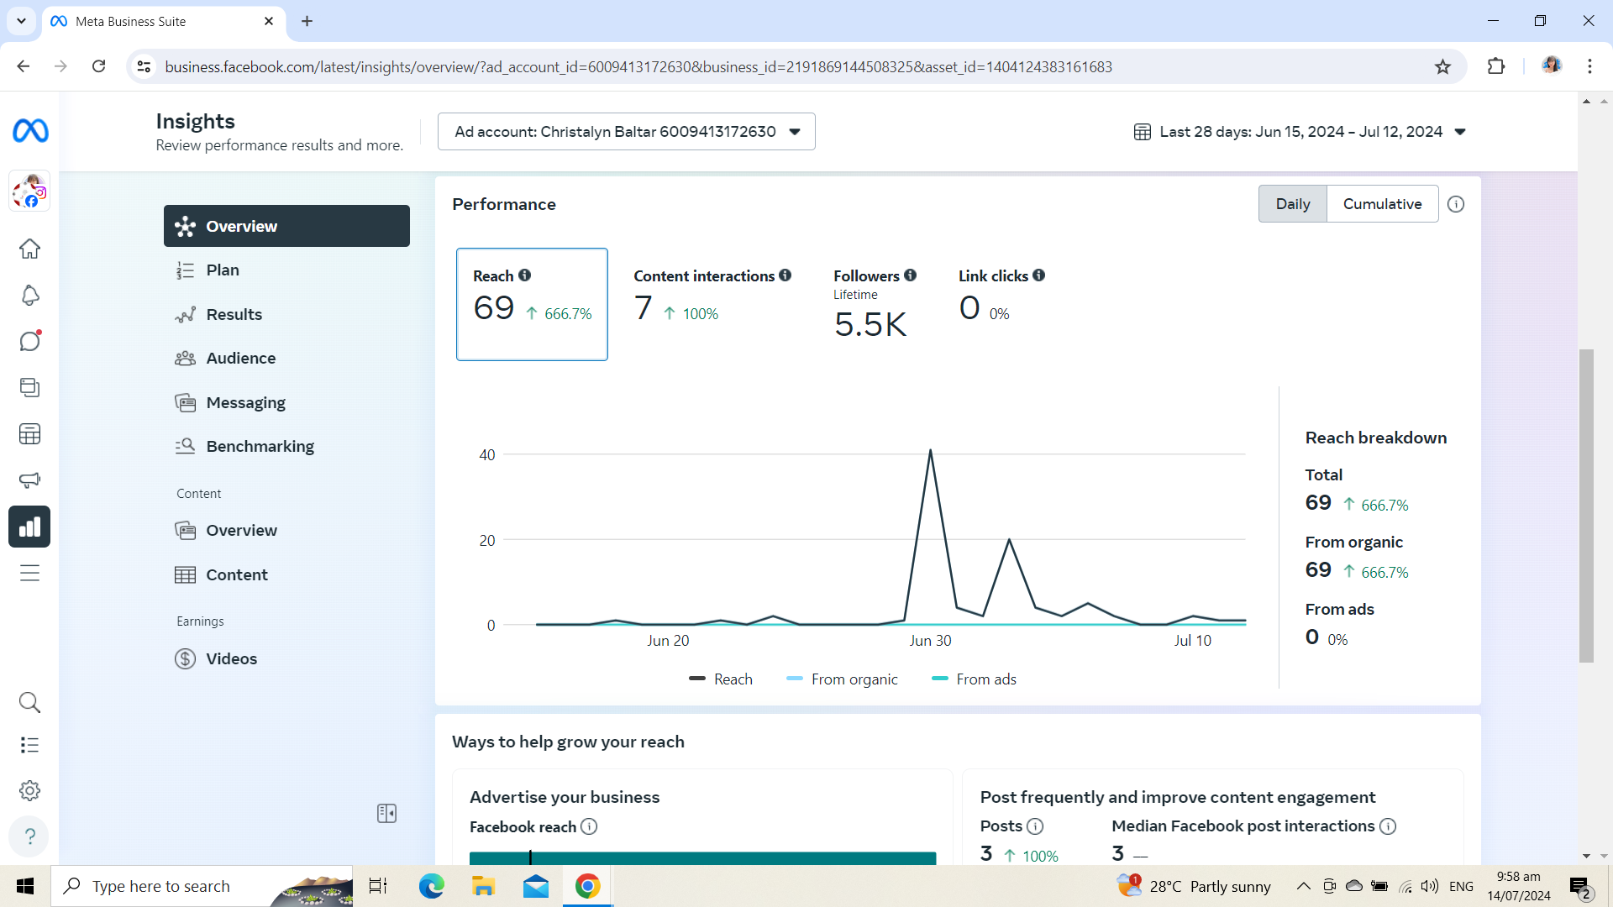1613x907 pixels.
Task: Reload the page
Action: 98,66
